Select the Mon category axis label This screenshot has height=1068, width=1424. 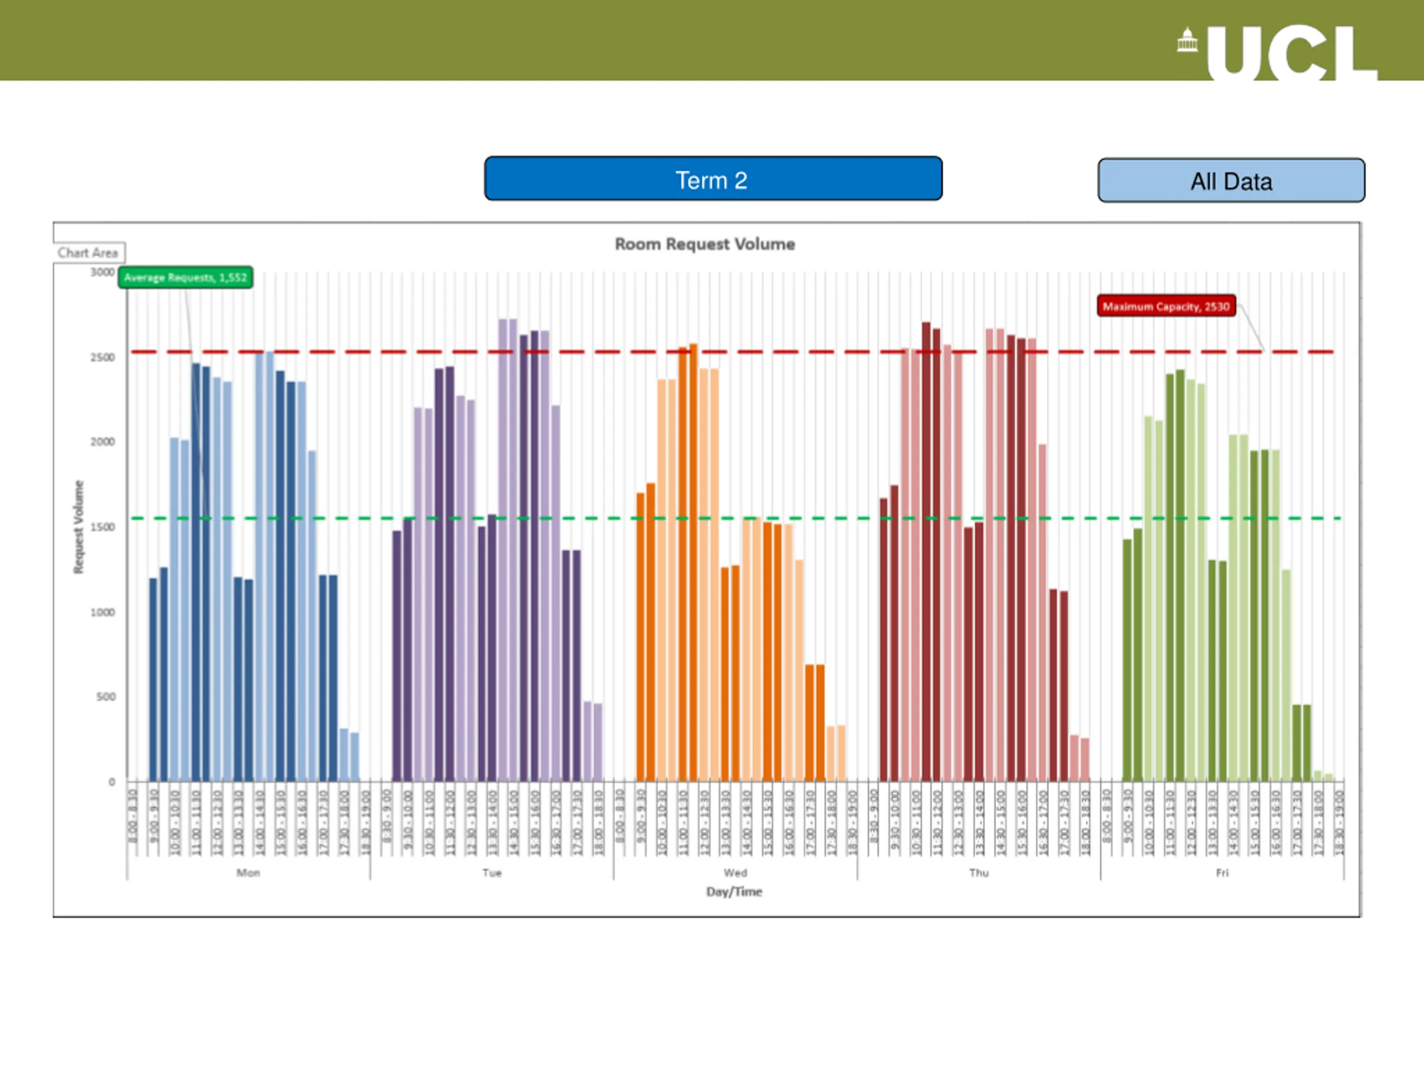tap(248, 872)
